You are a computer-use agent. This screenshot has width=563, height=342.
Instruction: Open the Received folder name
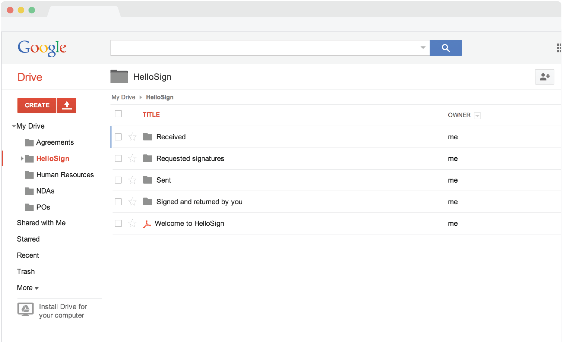coord(171,137)
